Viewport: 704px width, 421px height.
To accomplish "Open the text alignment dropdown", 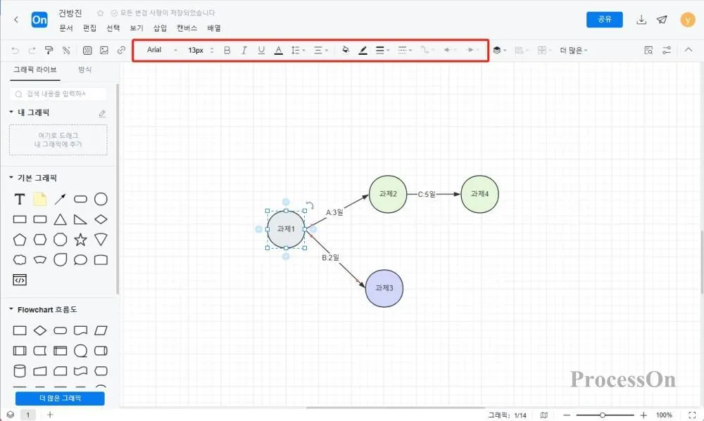I will [320, 50].
